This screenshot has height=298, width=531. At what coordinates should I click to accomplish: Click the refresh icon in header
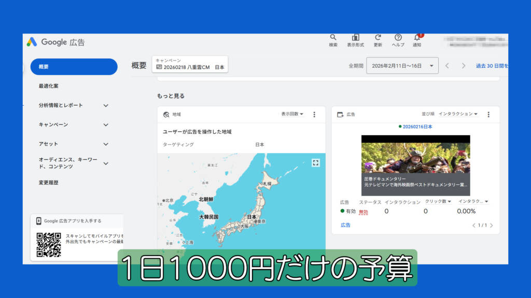click(378, 38)
